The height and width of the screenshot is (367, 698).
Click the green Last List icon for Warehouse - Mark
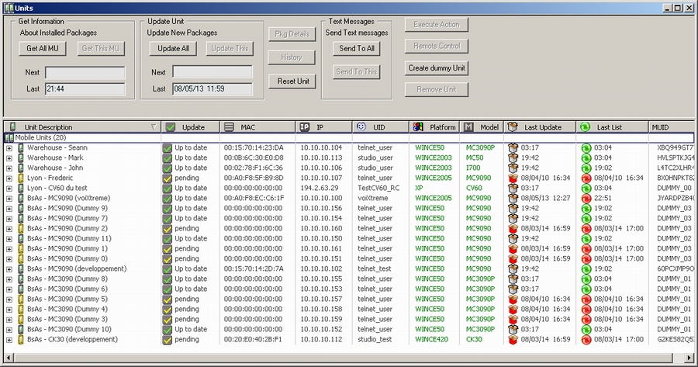click(586, 158)
